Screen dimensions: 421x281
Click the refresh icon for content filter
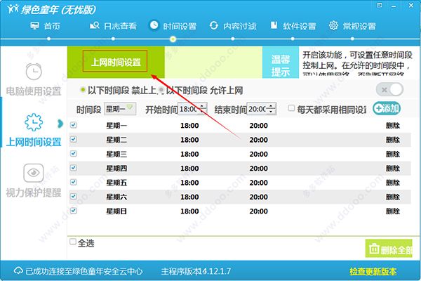pos(214,26)
